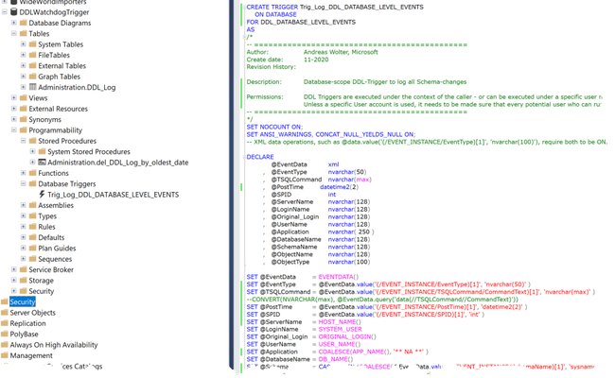Click the del_DDL_Log_by_oldest_date stored procedure icon
The width and height of the screenshot is (615, 378).
pos(42,163)
